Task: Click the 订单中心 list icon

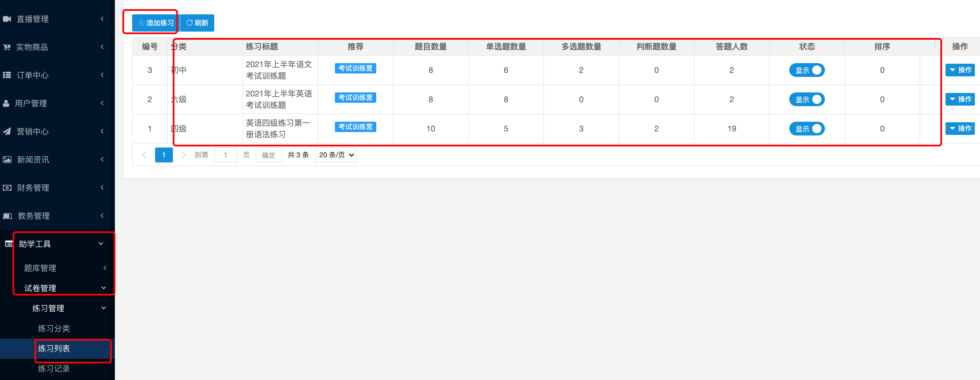Action: tap(7, 75)
